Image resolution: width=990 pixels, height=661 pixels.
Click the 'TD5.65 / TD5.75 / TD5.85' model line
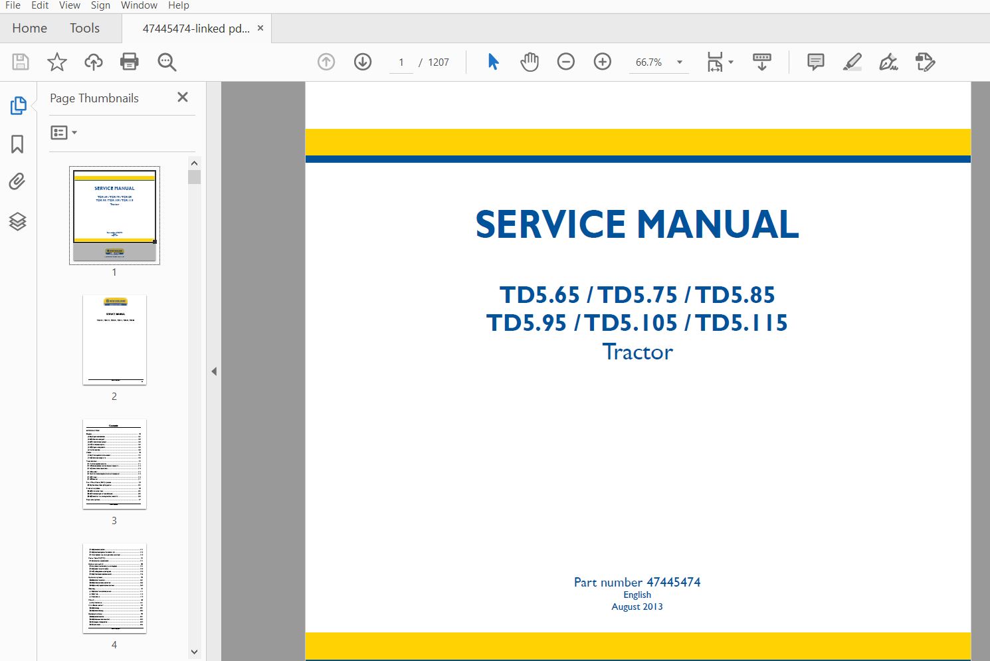click(x=637, y=295)
